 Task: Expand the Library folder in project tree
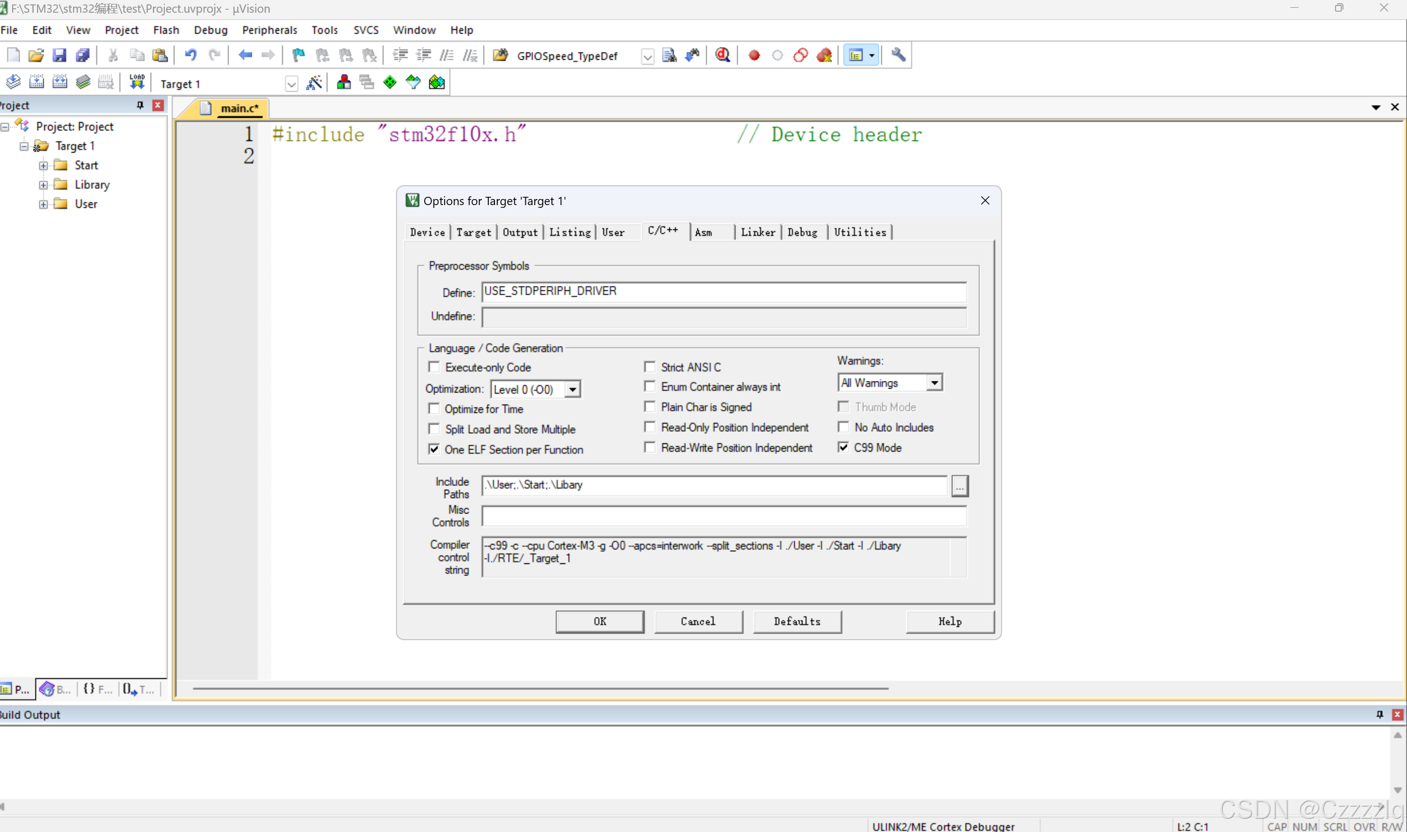coord(43,185)
